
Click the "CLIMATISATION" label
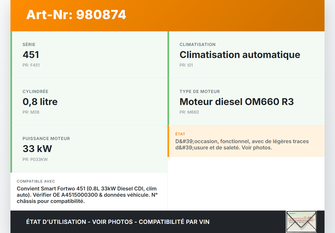click(198, 44)
